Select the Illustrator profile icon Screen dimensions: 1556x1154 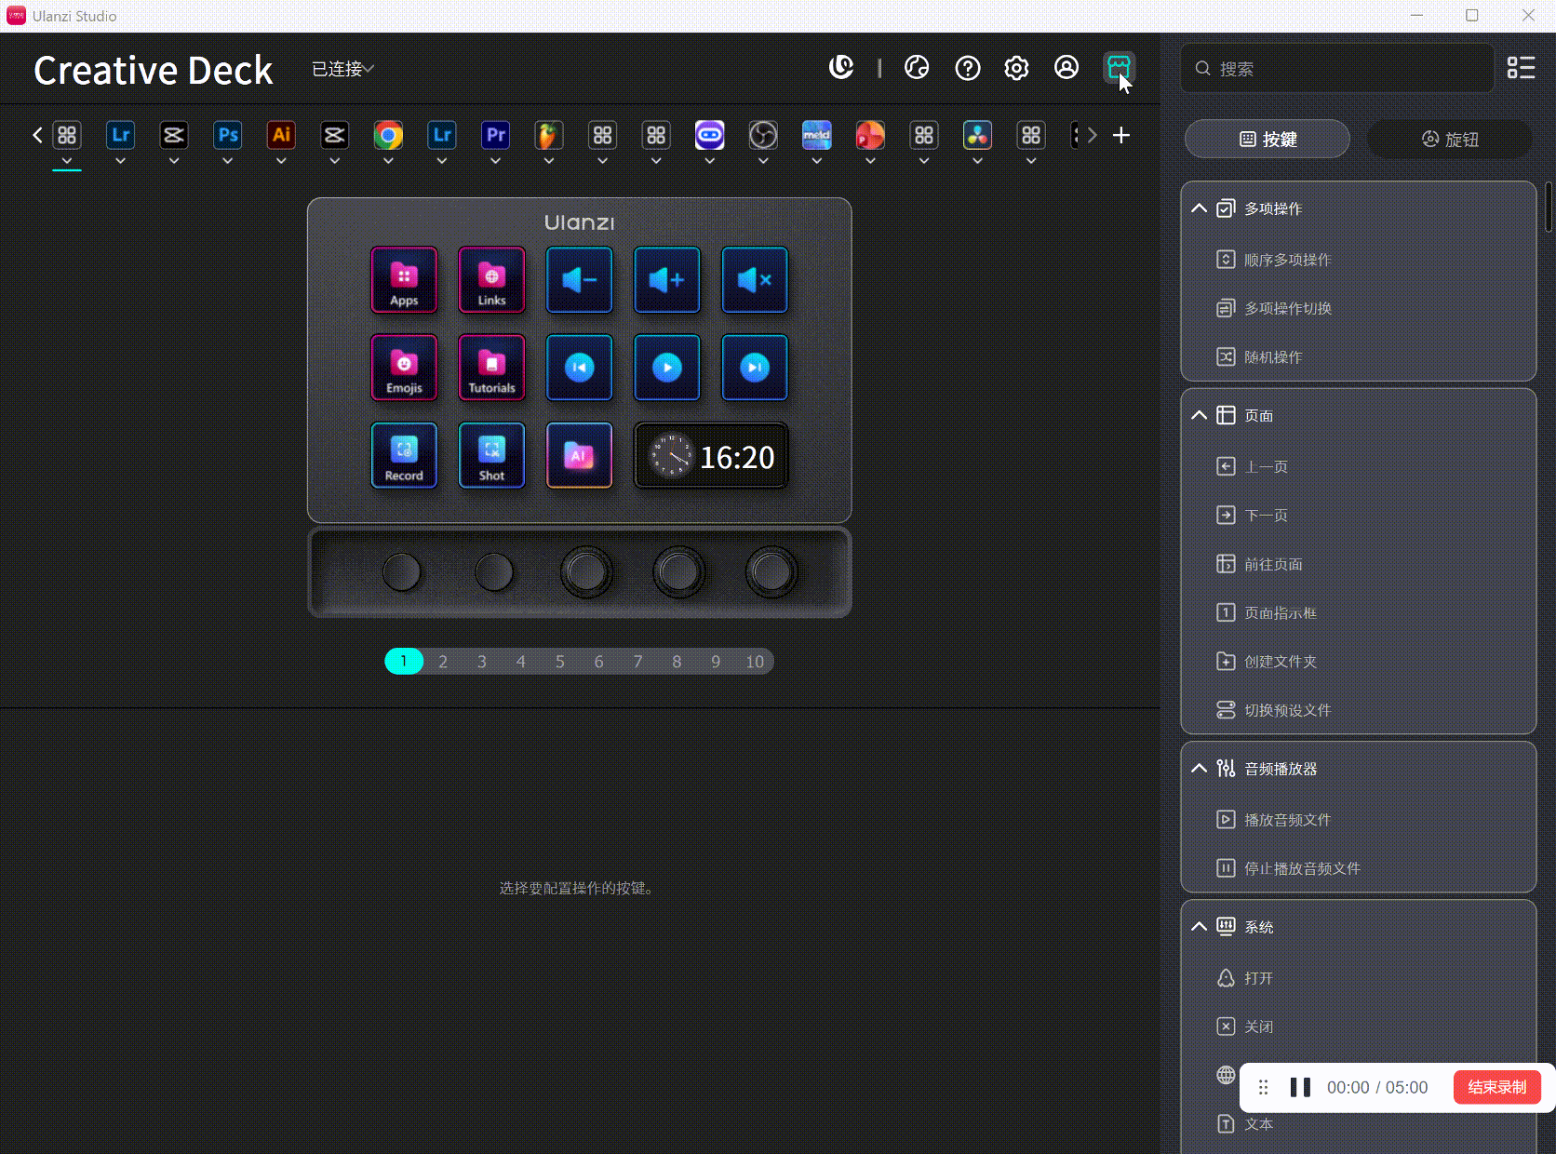coord(281,136)
